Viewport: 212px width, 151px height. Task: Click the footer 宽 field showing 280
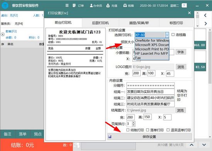130,117
